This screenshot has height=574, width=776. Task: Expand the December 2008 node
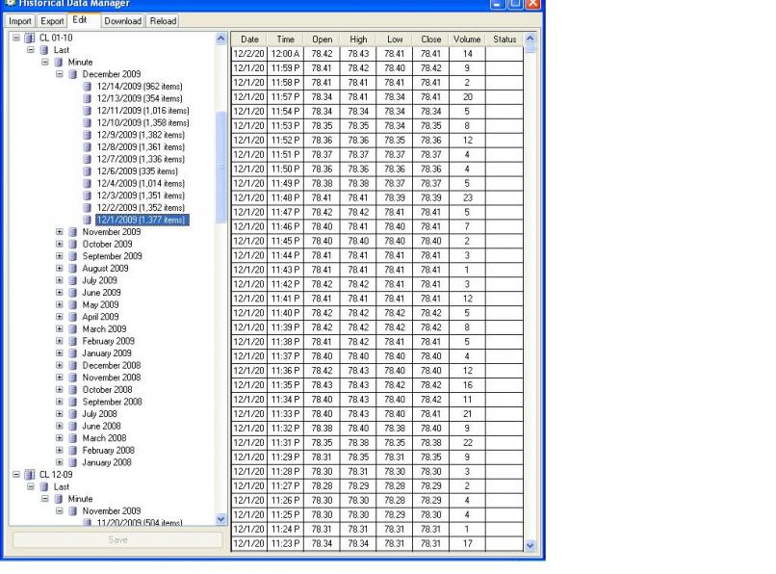tap(60, 366)
